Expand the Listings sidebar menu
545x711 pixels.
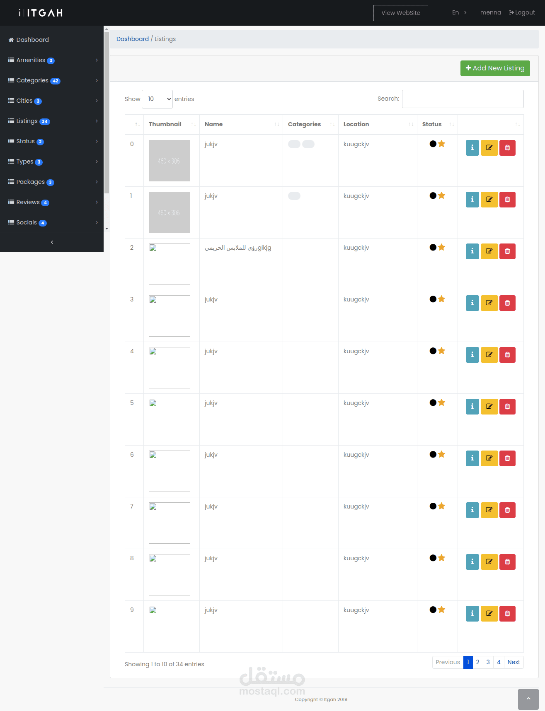[x=52, y=121]
